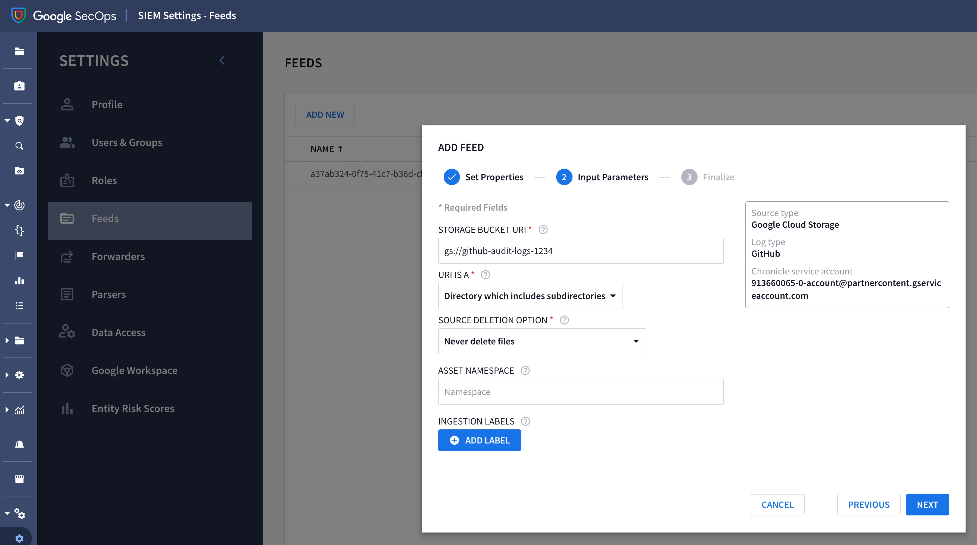Show help for Storage Bucket URI
The width and height of the screenshot is (977, 545).
click(x=543, y=230)
